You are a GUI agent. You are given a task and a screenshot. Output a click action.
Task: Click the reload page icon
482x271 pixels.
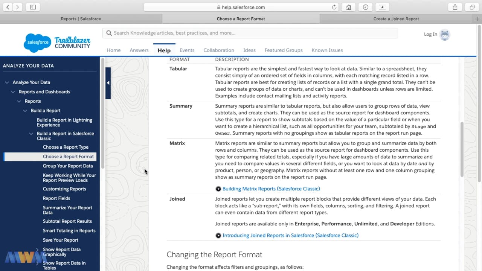click(334, 7)
